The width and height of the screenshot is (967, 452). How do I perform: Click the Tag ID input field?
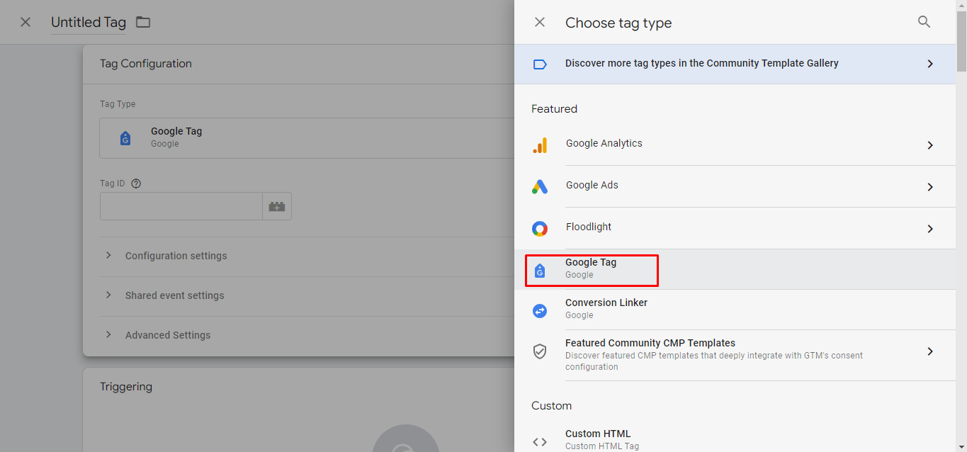[181, 206]
